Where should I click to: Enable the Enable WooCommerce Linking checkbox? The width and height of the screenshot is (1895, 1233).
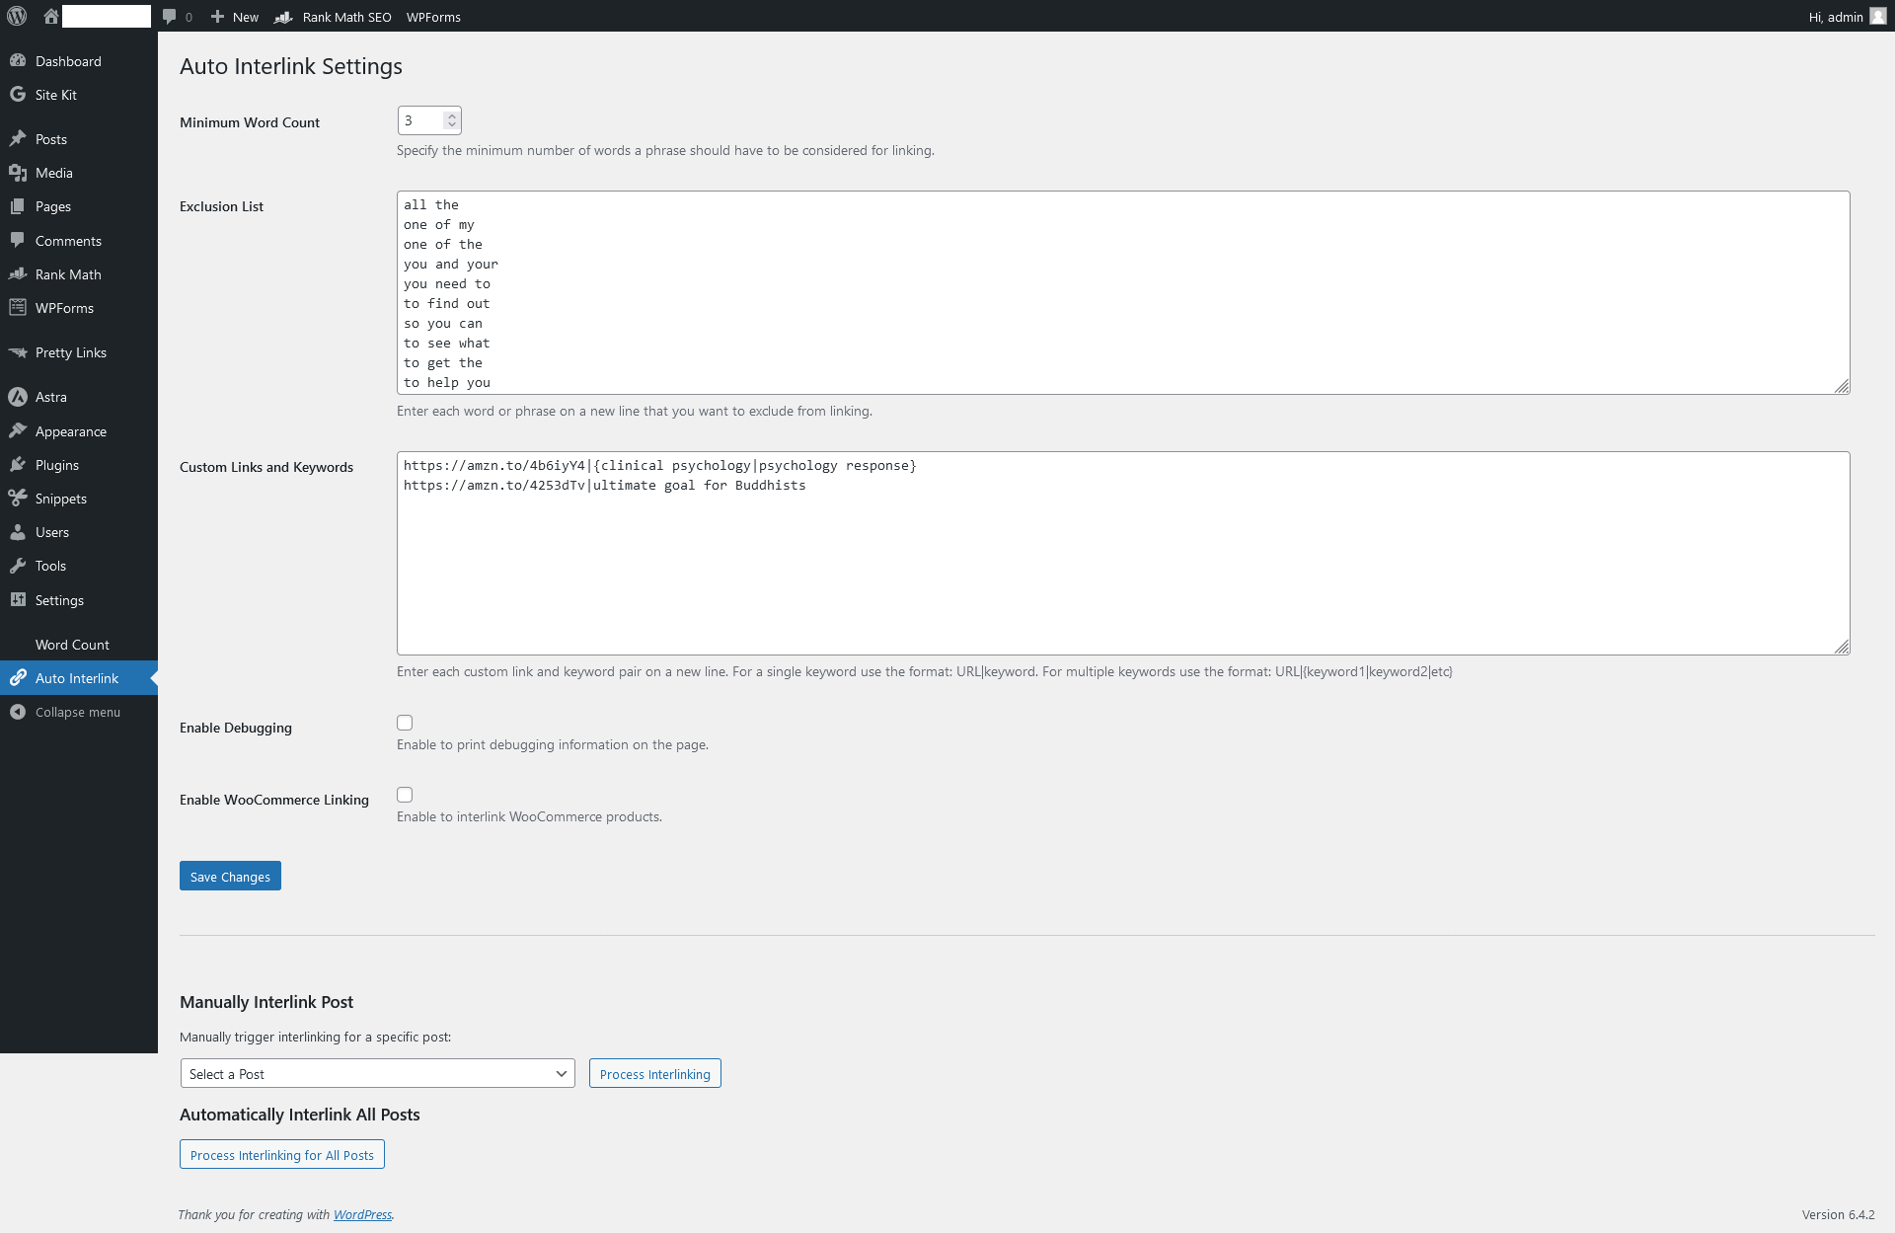(405, 794)
